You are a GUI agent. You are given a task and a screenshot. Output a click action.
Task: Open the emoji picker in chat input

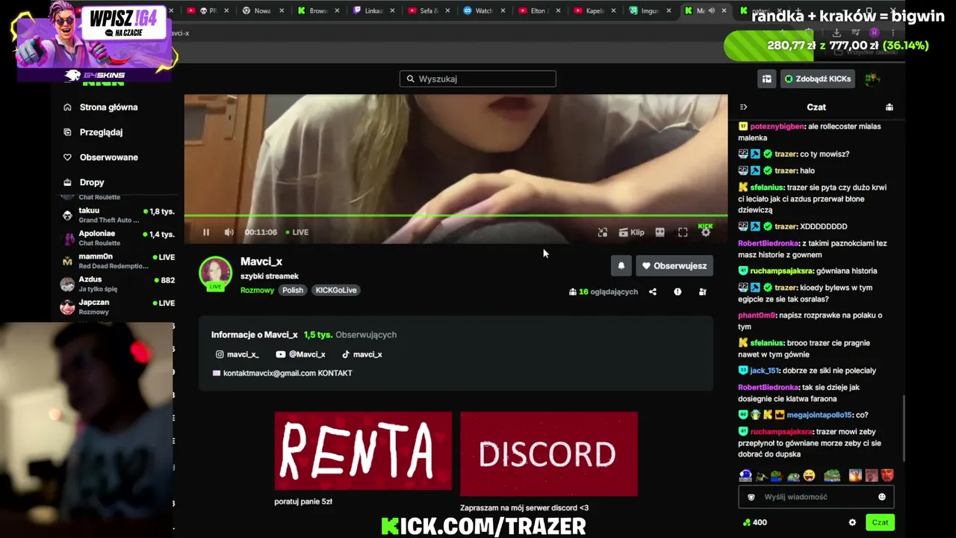click(x=882, y=497)
